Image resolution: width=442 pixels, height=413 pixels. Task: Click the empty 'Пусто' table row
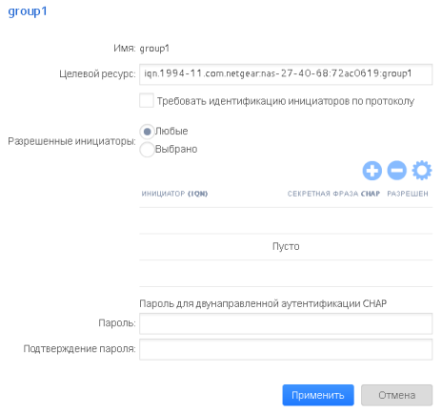pyautogui.click(x=286, y=246)
